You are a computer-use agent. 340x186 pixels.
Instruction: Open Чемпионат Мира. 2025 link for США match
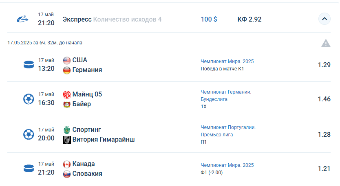click(227, 61)
